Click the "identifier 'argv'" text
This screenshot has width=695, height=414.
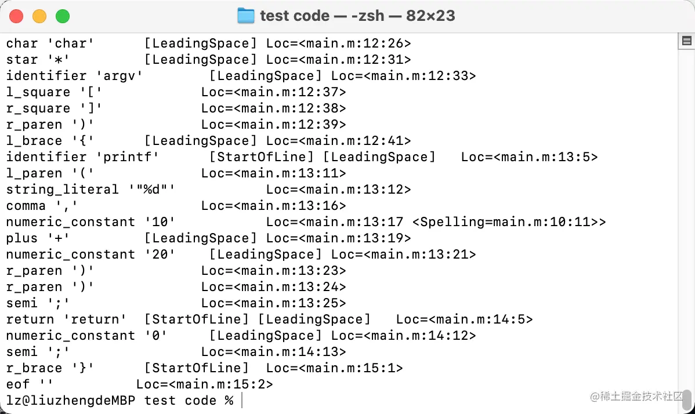coord(74,76)
